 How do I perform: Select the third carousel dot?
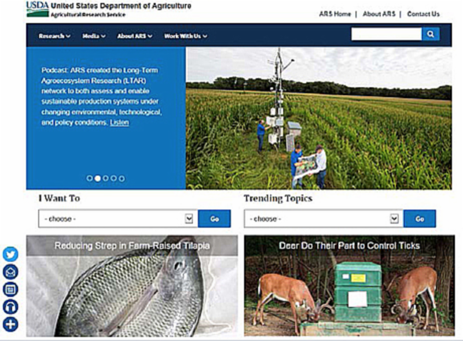pos(105,178)
